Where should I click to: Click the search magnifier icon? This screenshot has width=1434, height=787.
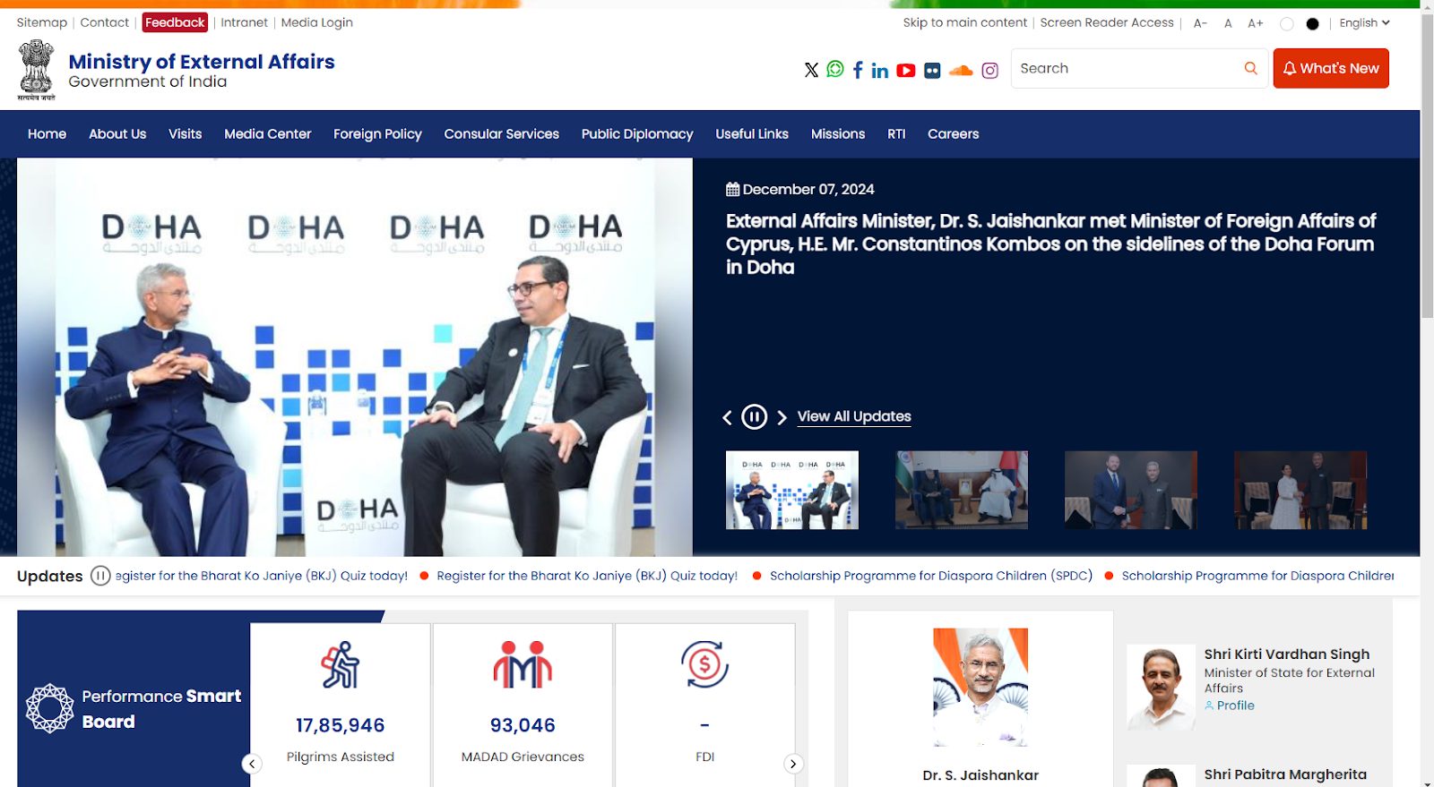pos(1250,68)
